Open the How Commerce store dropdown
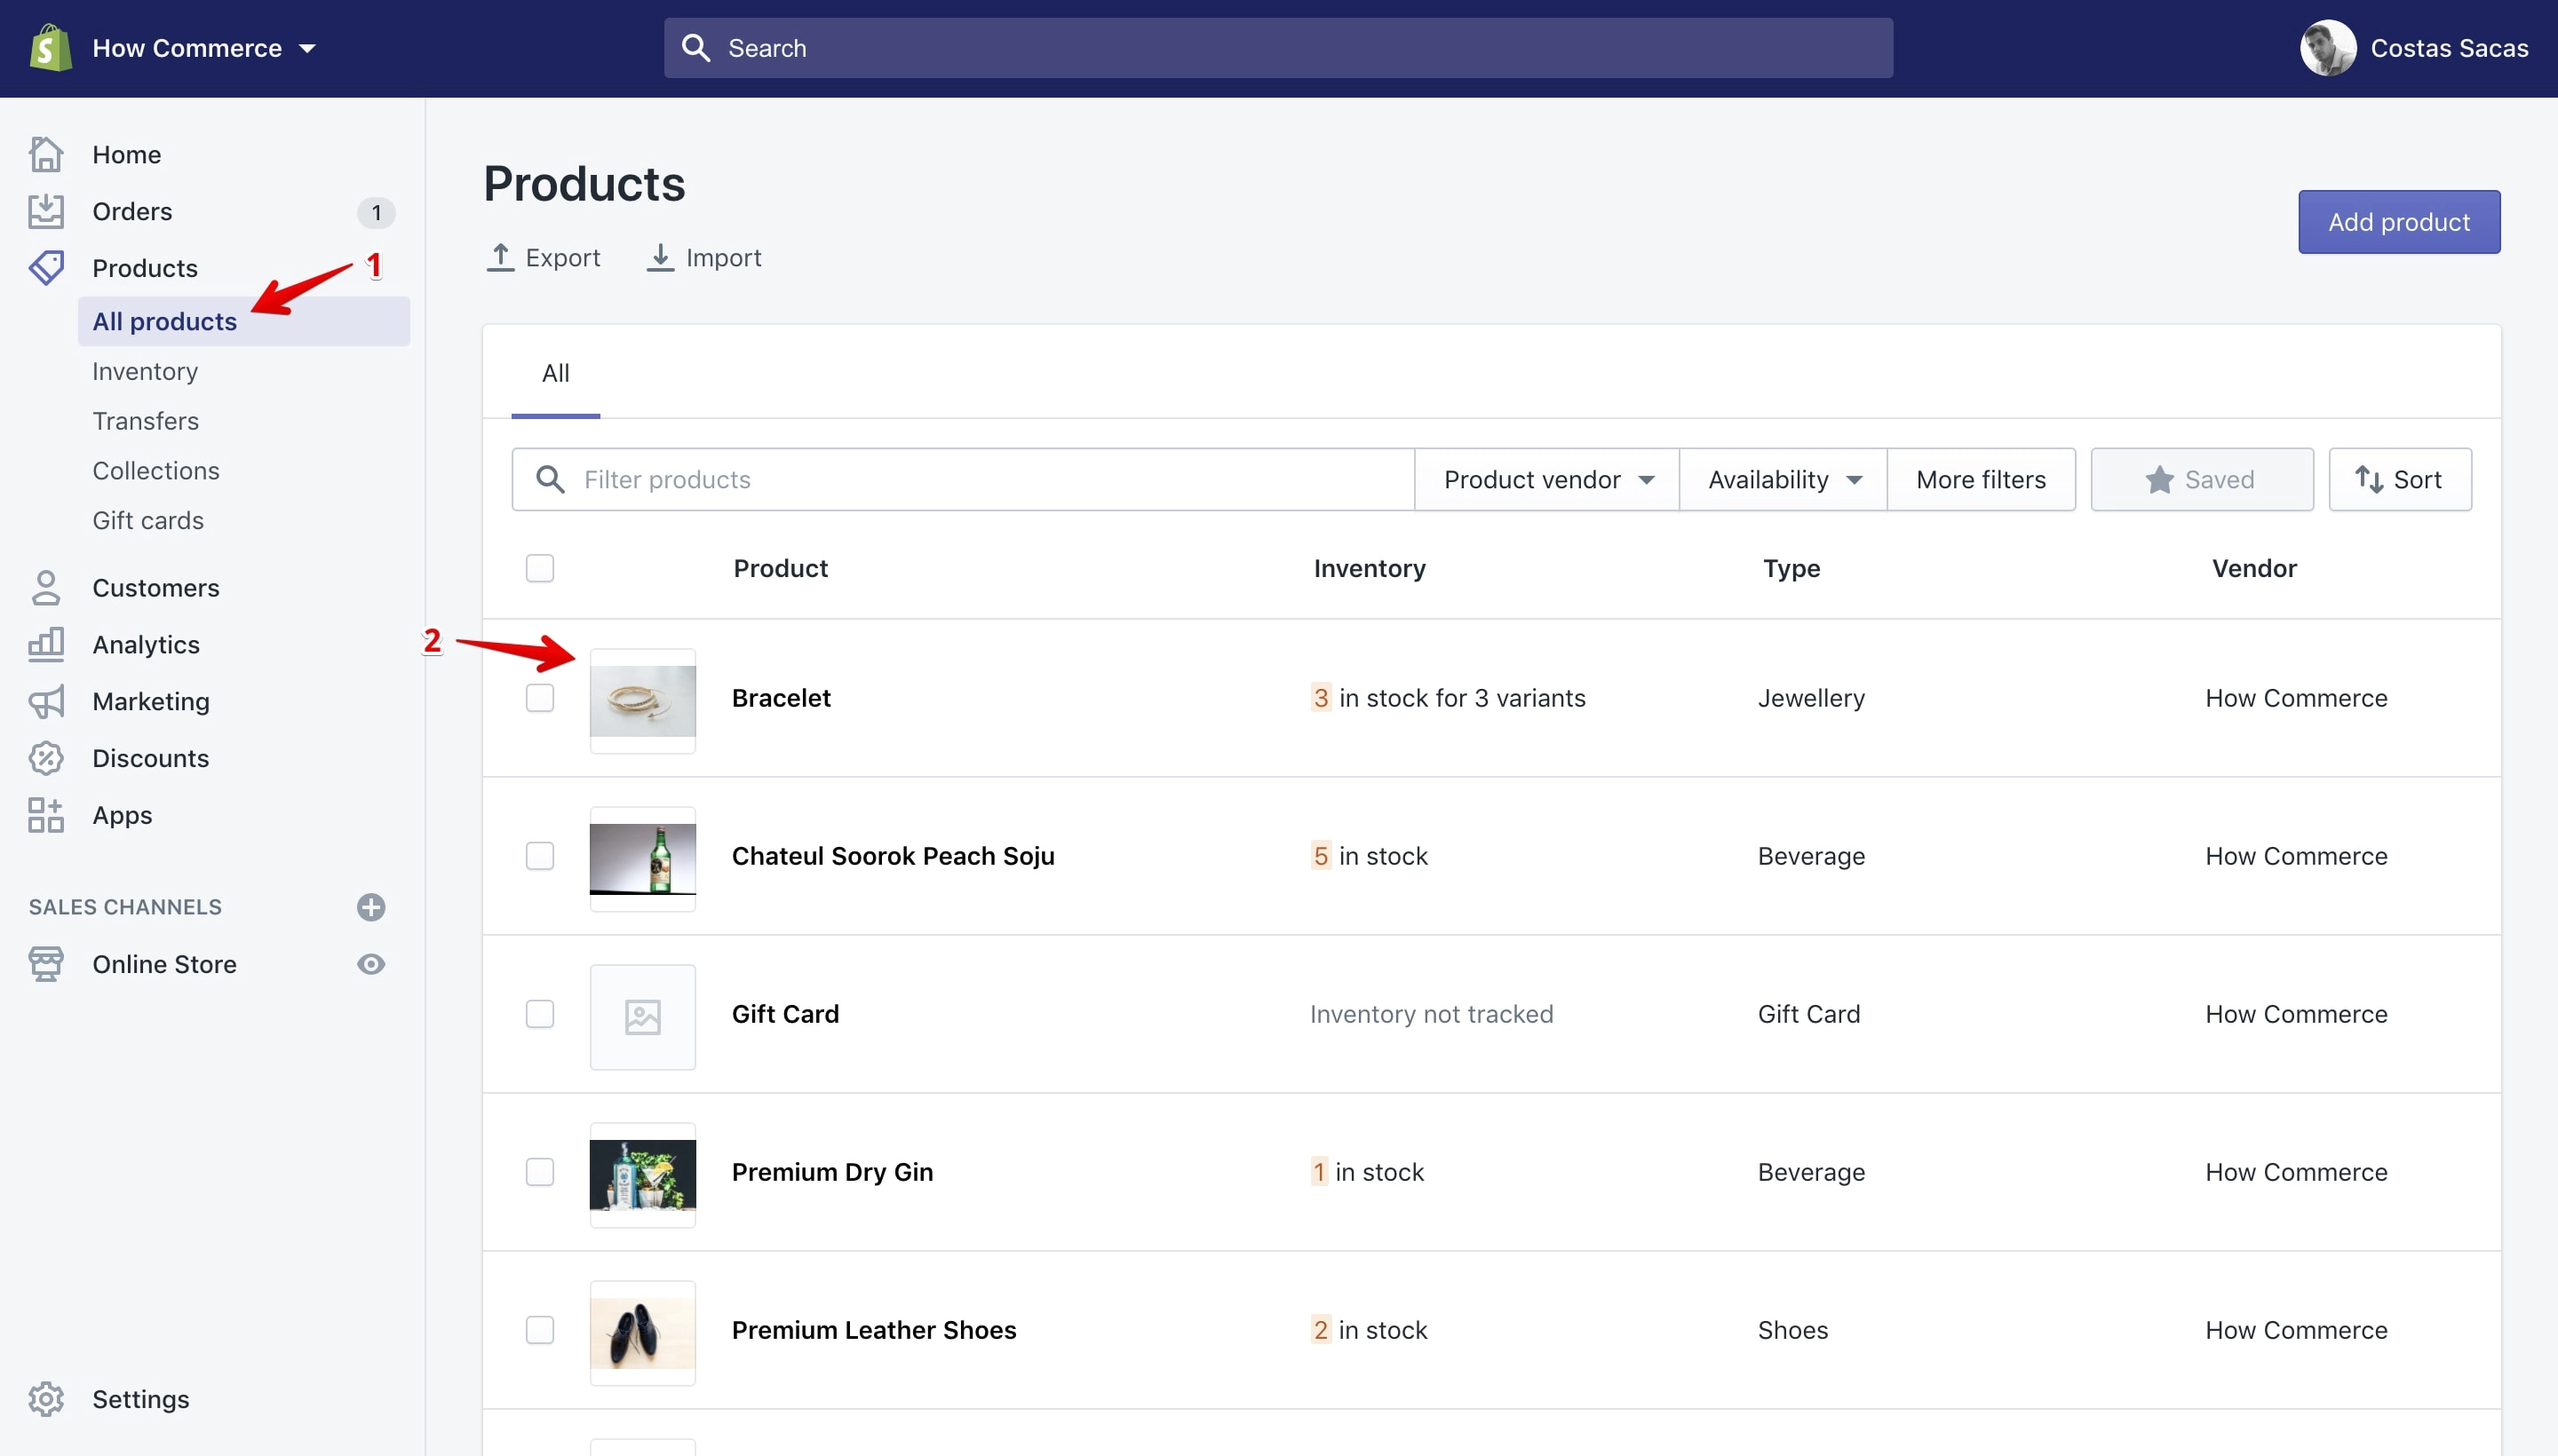The width and height of the screenshot is (2558, 1456). [204, 48]
